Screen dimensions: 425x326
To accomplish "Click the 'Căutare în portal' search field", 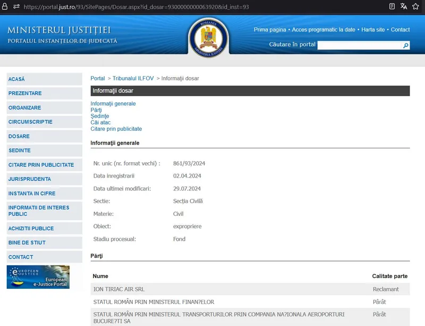I will point(359,46).
